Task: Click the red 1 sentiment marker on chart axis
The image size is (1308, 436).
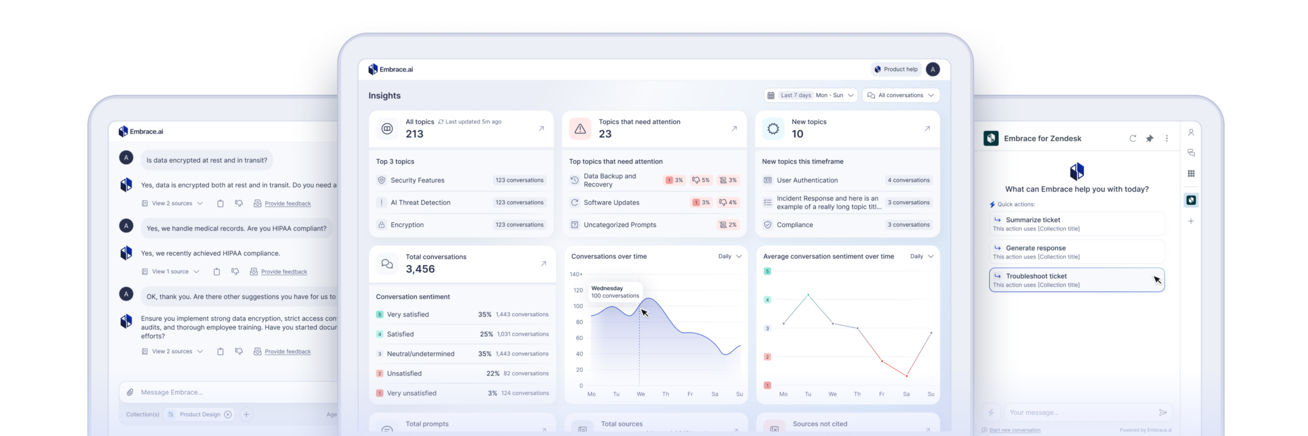Action: point(768,386)
